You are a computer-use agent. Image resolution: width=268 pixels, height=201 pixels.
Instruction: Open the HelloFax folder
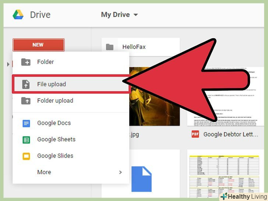(x=141, y=47)
